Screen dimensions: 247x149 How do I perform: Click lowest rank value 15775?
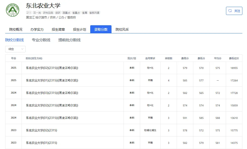[234, 130]
